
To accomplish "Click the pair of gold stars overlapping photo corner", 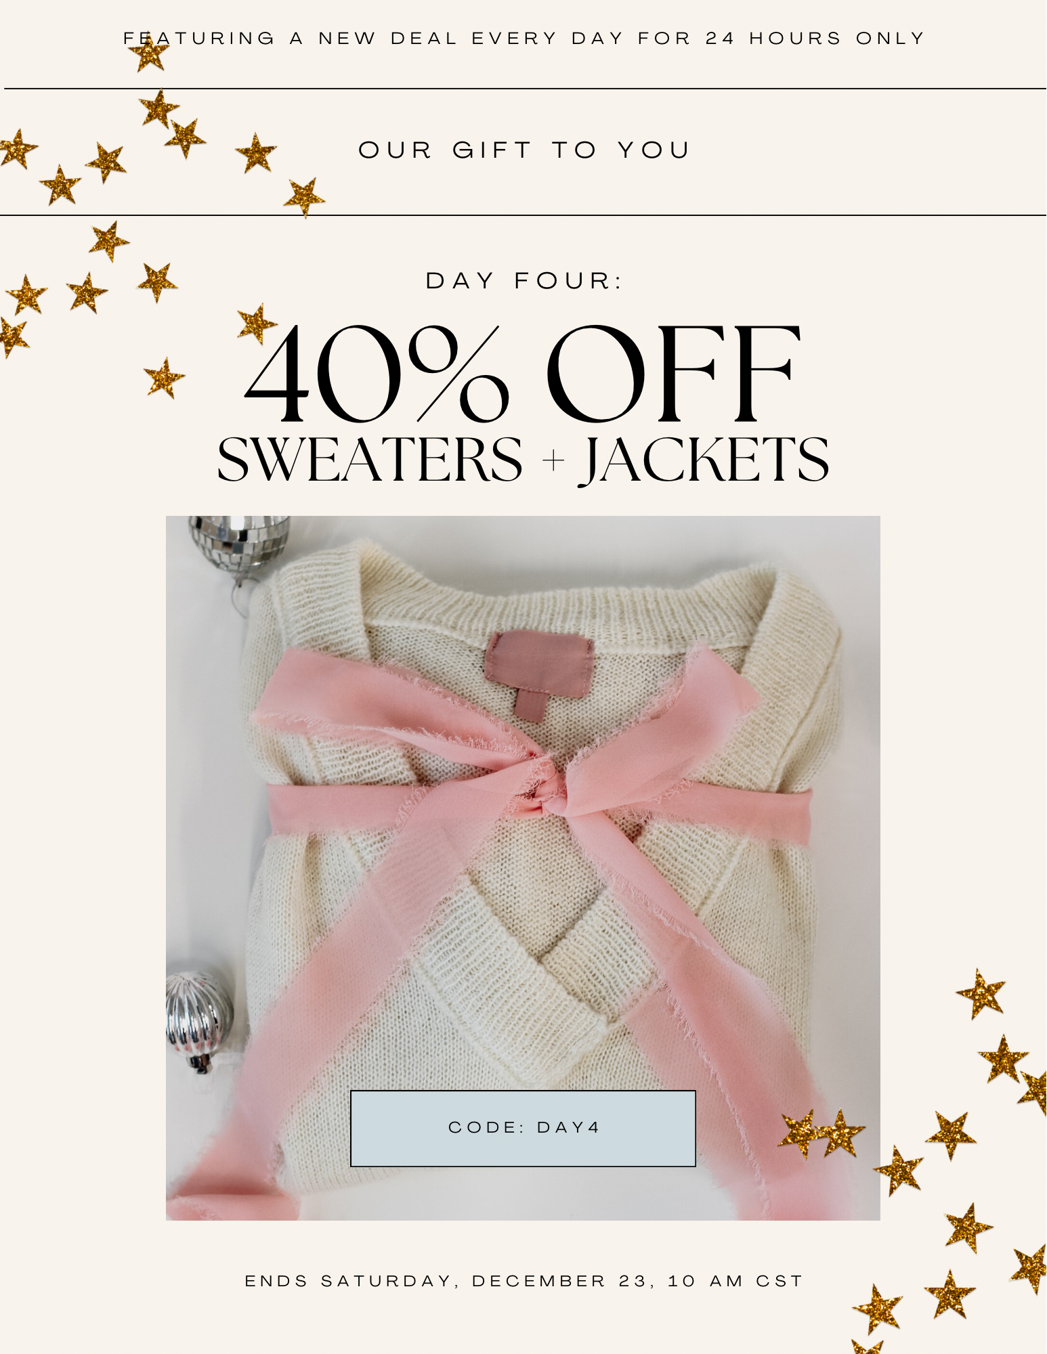I will tap(821, 1133).
